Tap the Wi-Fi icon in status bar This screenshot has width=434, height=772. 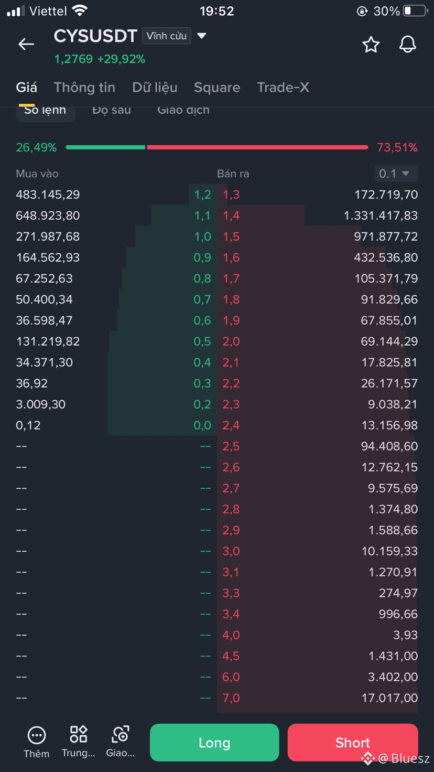click(x=80, y=10)
